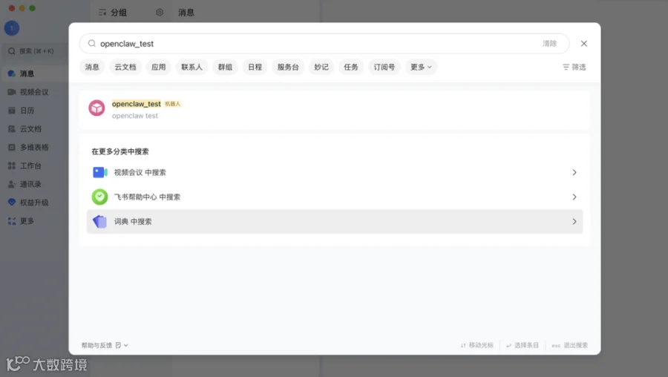This screenshot has height=377, width=668.
Task: Click the 视频会议 camera sidebar icon
Action: [11, 92]
